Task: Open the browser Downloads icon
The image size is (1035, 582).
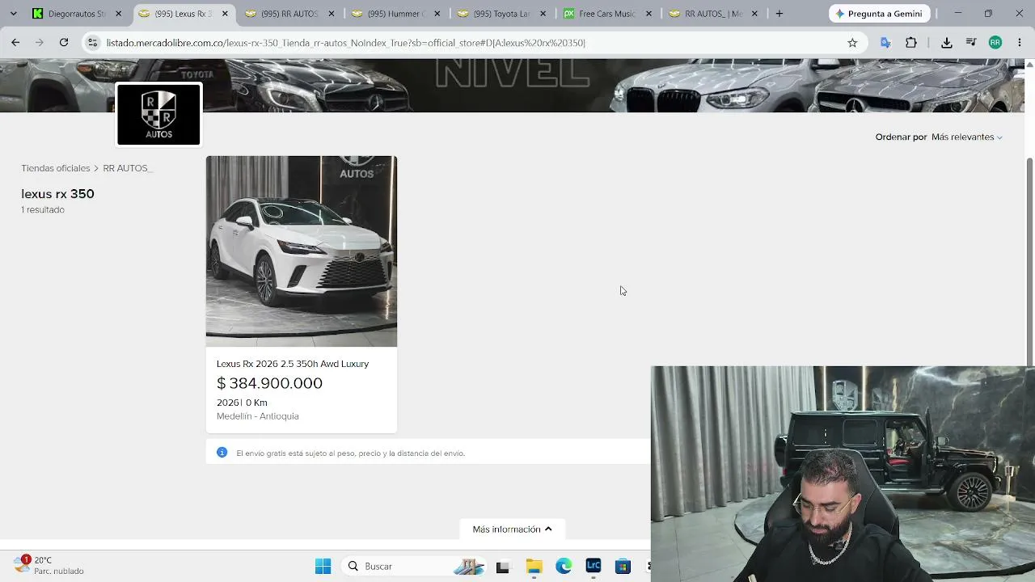Action: (x=947, y=43)
